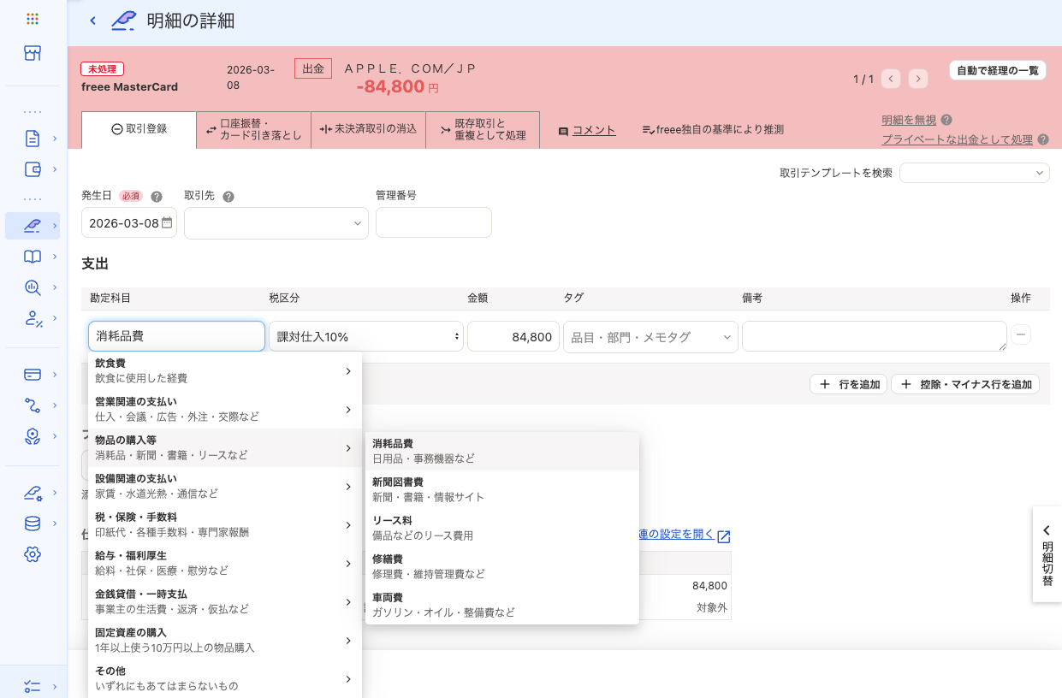Expand the 給与・福利厚生 category
This screenshot has width=1062, height=698.
[x=225, y=563]
